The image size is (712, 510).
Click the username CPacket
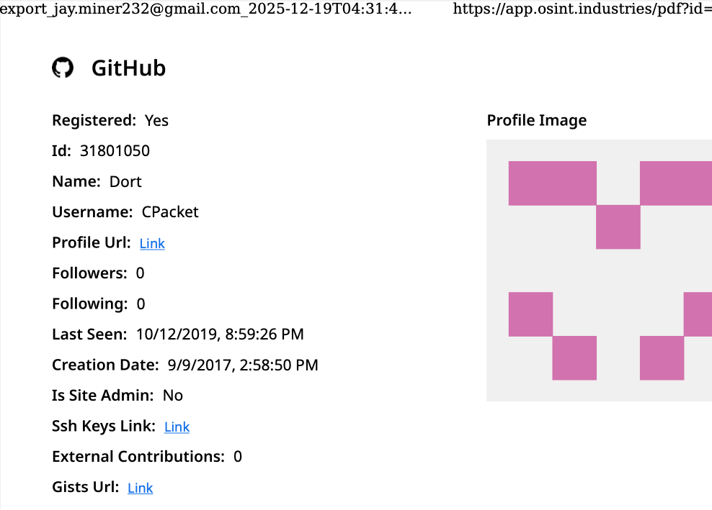[x=170, y=212]
